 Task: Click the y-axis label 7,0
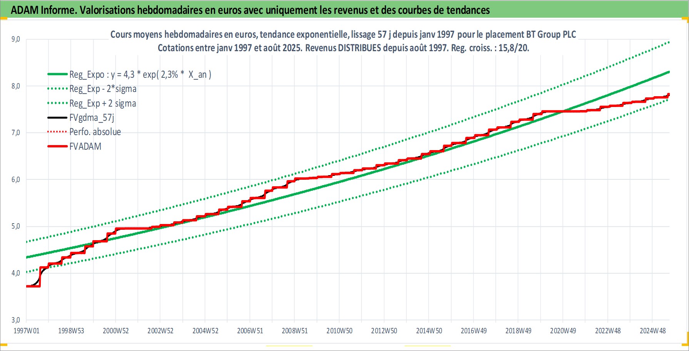[16, 133]
